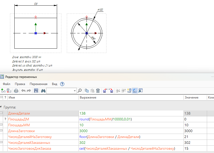Toggle the marker box beside ЧислоДеталейЗаказанных
The height and width of the screenshot is (153, 214).
click(2, 142)
